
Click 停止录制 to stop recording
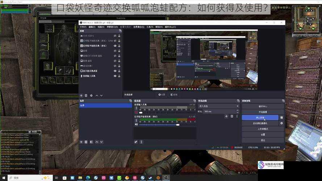click(260, 118)
